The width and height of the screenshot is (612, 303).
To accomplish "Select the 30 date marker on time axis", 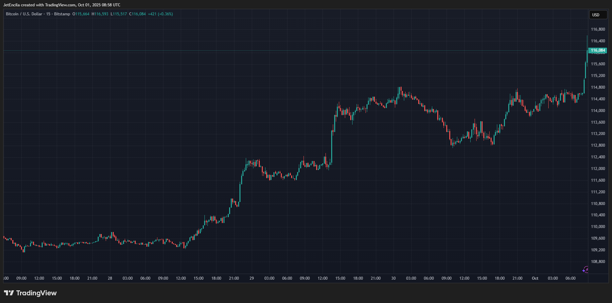I will point(394,278).
